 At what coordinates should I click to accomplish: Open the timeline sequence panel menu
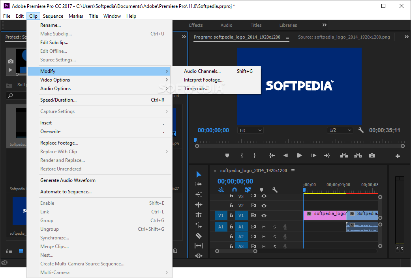(293, 171)
